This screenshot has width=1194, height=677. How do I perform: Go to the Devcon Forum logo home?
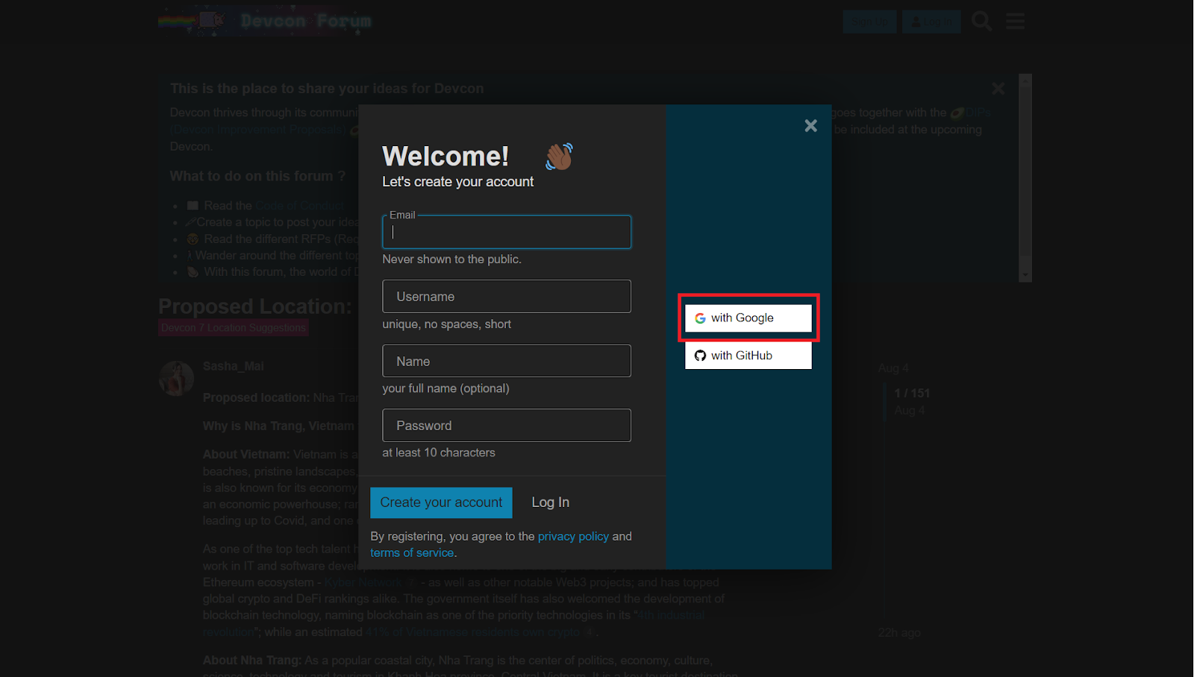coord(265,21)
